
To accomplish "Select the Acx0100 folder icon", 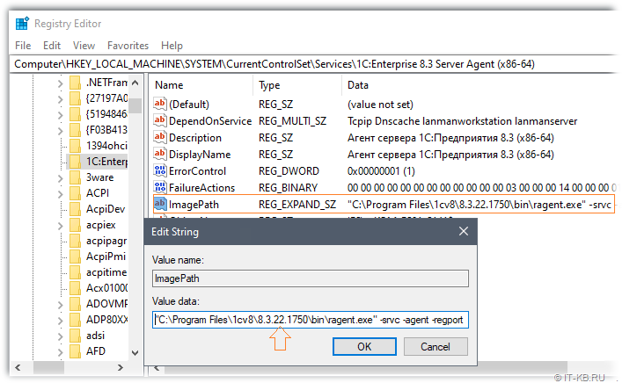I will coord(75,288).
